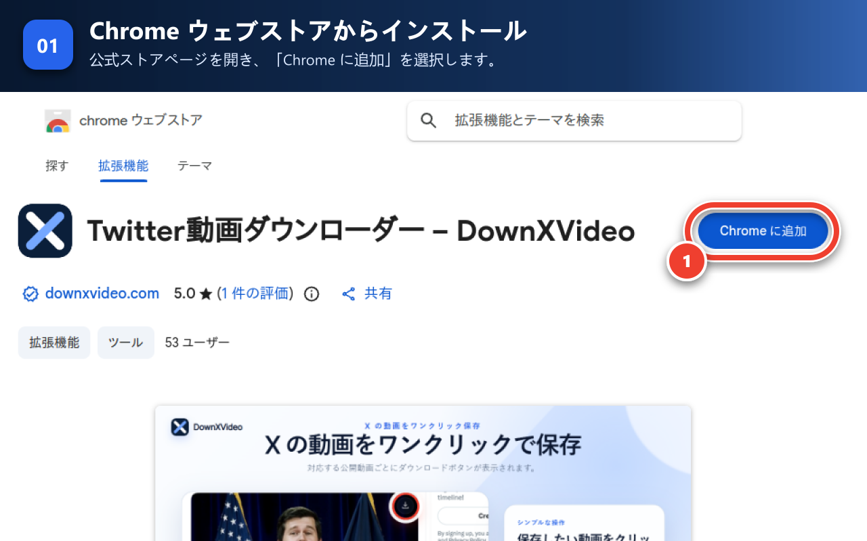Open the promotional screenshot preview
The image size is (867, 541).
(x=423, y=473)
